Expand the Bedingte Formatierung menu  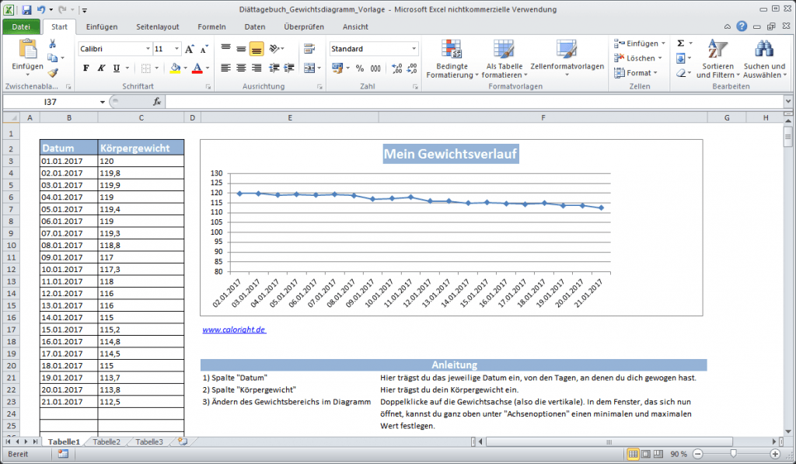click(452, 59)
